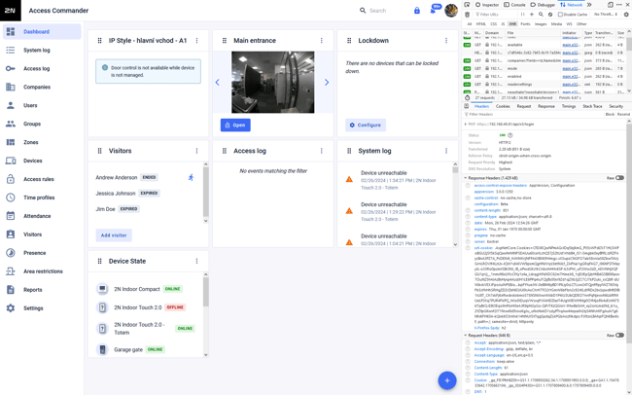
Task: Click Resend in the headers panel
Action: coord(623,115)
